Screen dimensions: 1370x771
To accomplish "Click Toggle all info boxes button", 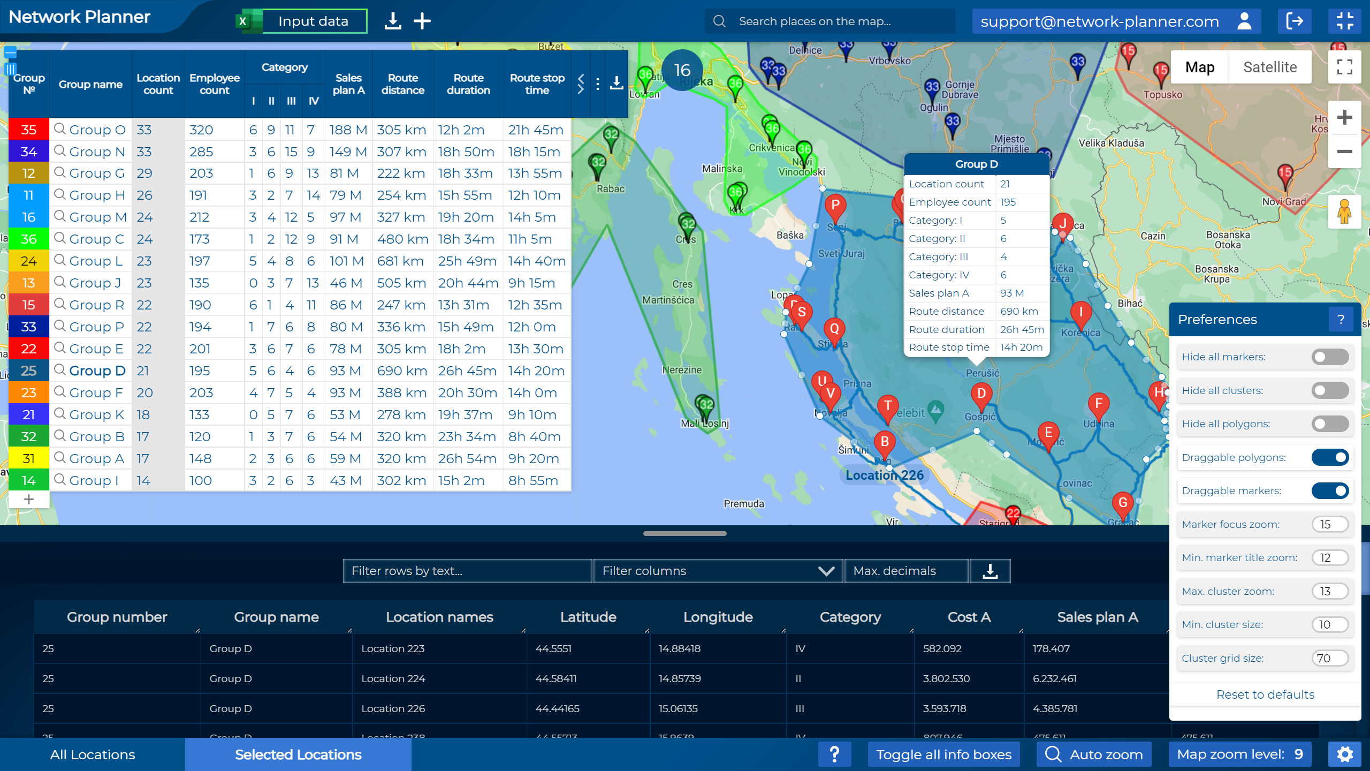I will point(943,754).
